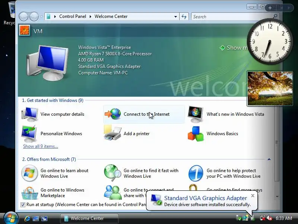Click the 6:33 AM taskbar clock
The width and height of the screenshot is (298, 224).
coord(284,218)
